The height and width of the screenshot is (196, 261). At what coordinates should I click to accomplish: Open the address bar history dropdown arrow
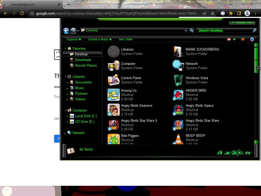point(186,31)
